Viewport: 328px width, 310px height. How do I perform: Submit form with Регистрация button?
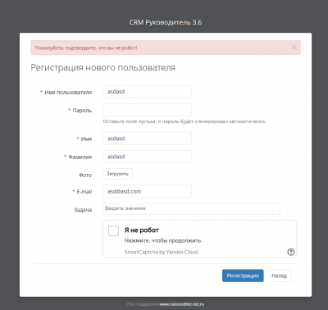(x=243, y=276)
